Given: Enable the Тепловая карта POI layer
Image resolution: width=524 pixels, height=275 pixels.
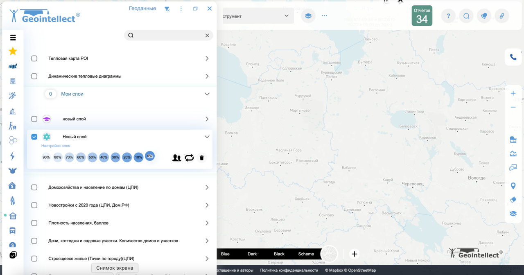Looking at the screenshot, I should click(34, 58).
